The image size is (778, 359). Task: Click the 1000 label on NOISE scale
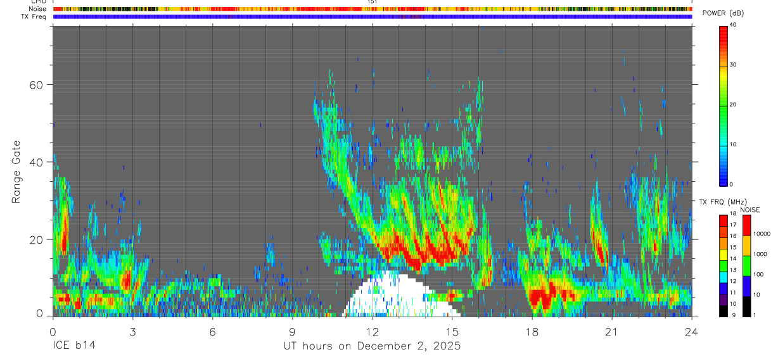(760, 254)
